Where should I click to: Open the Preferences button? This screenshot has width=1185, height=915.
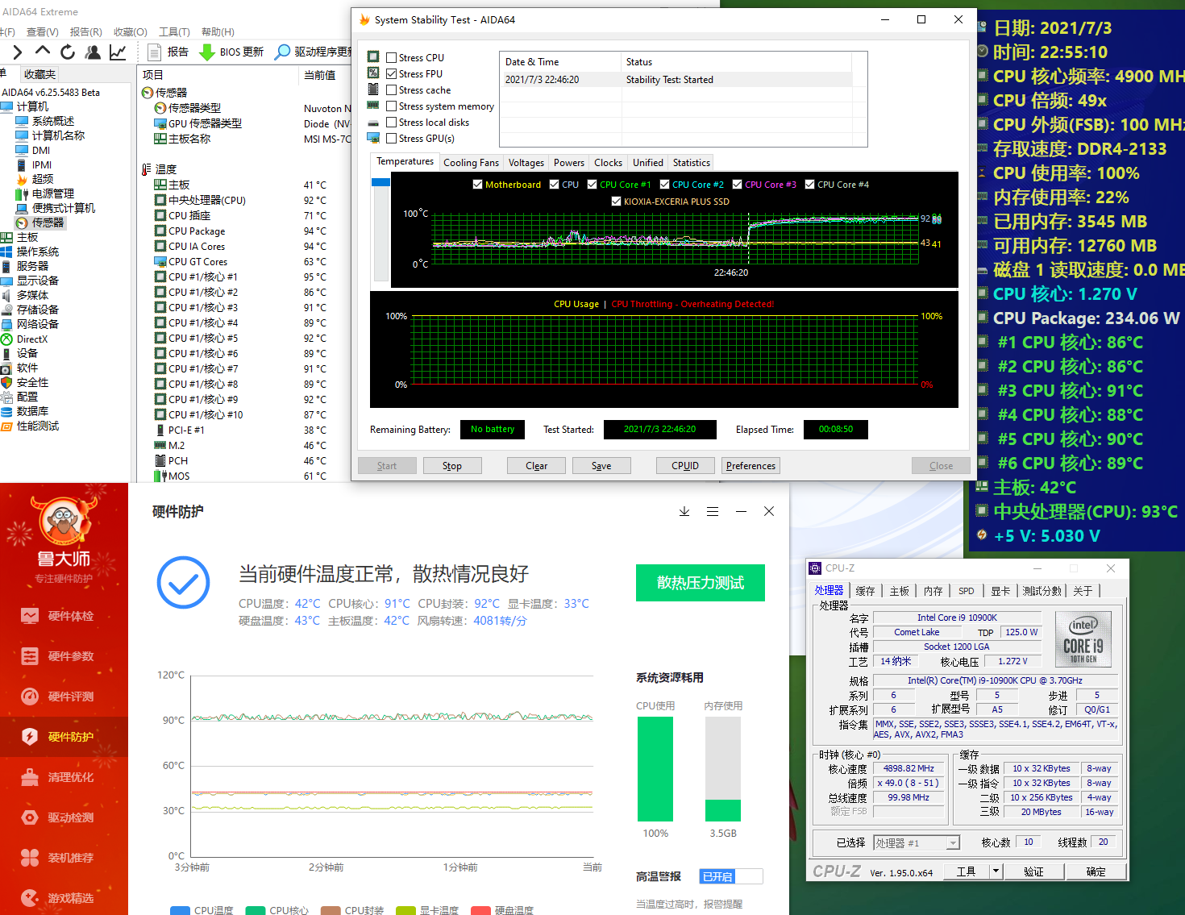point(750,466)
